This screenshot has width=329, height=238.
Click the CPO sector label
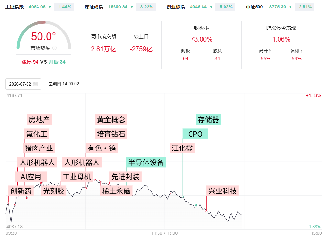coord(195,134)
